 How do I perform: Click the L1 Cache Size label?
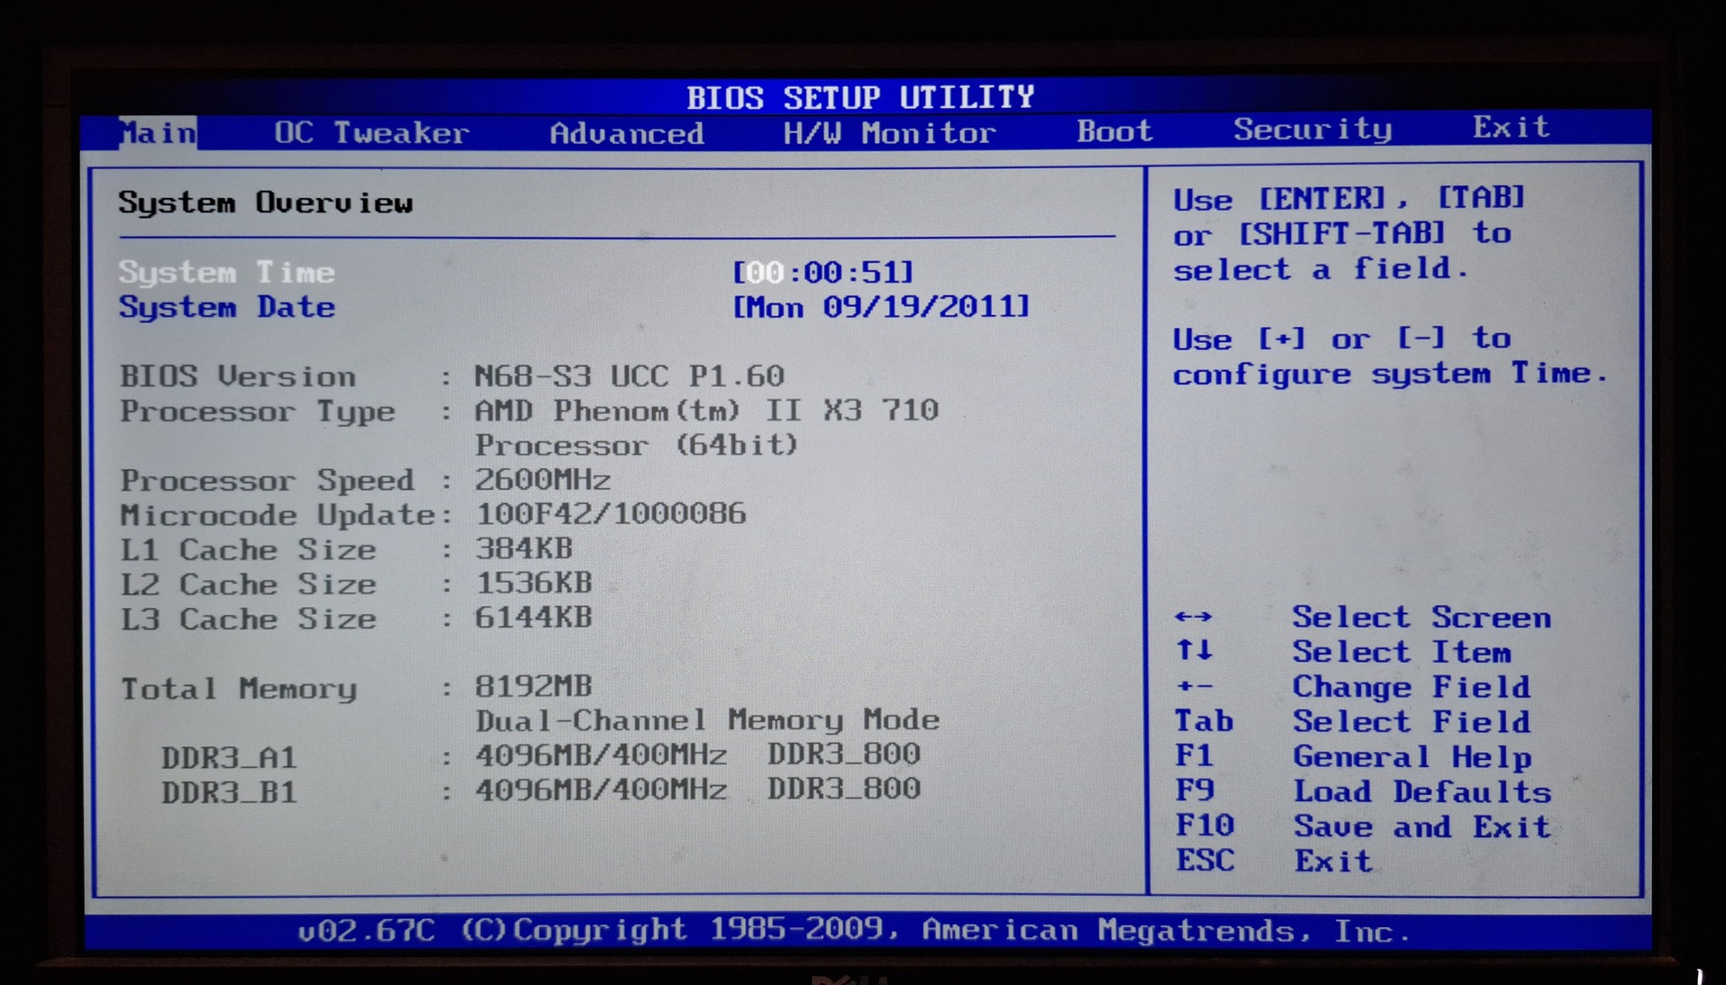[x=249, y=549]
